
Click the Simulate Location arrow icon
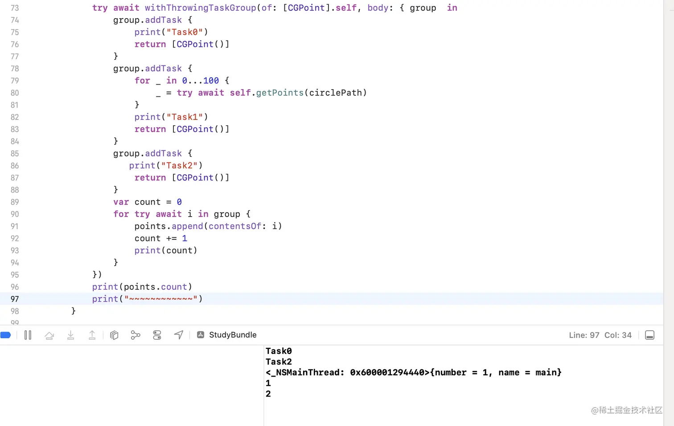pyautogui.click(x=179, y=335)
